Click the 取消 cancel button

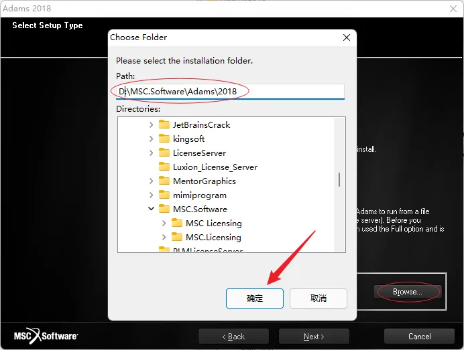point(318,298)
